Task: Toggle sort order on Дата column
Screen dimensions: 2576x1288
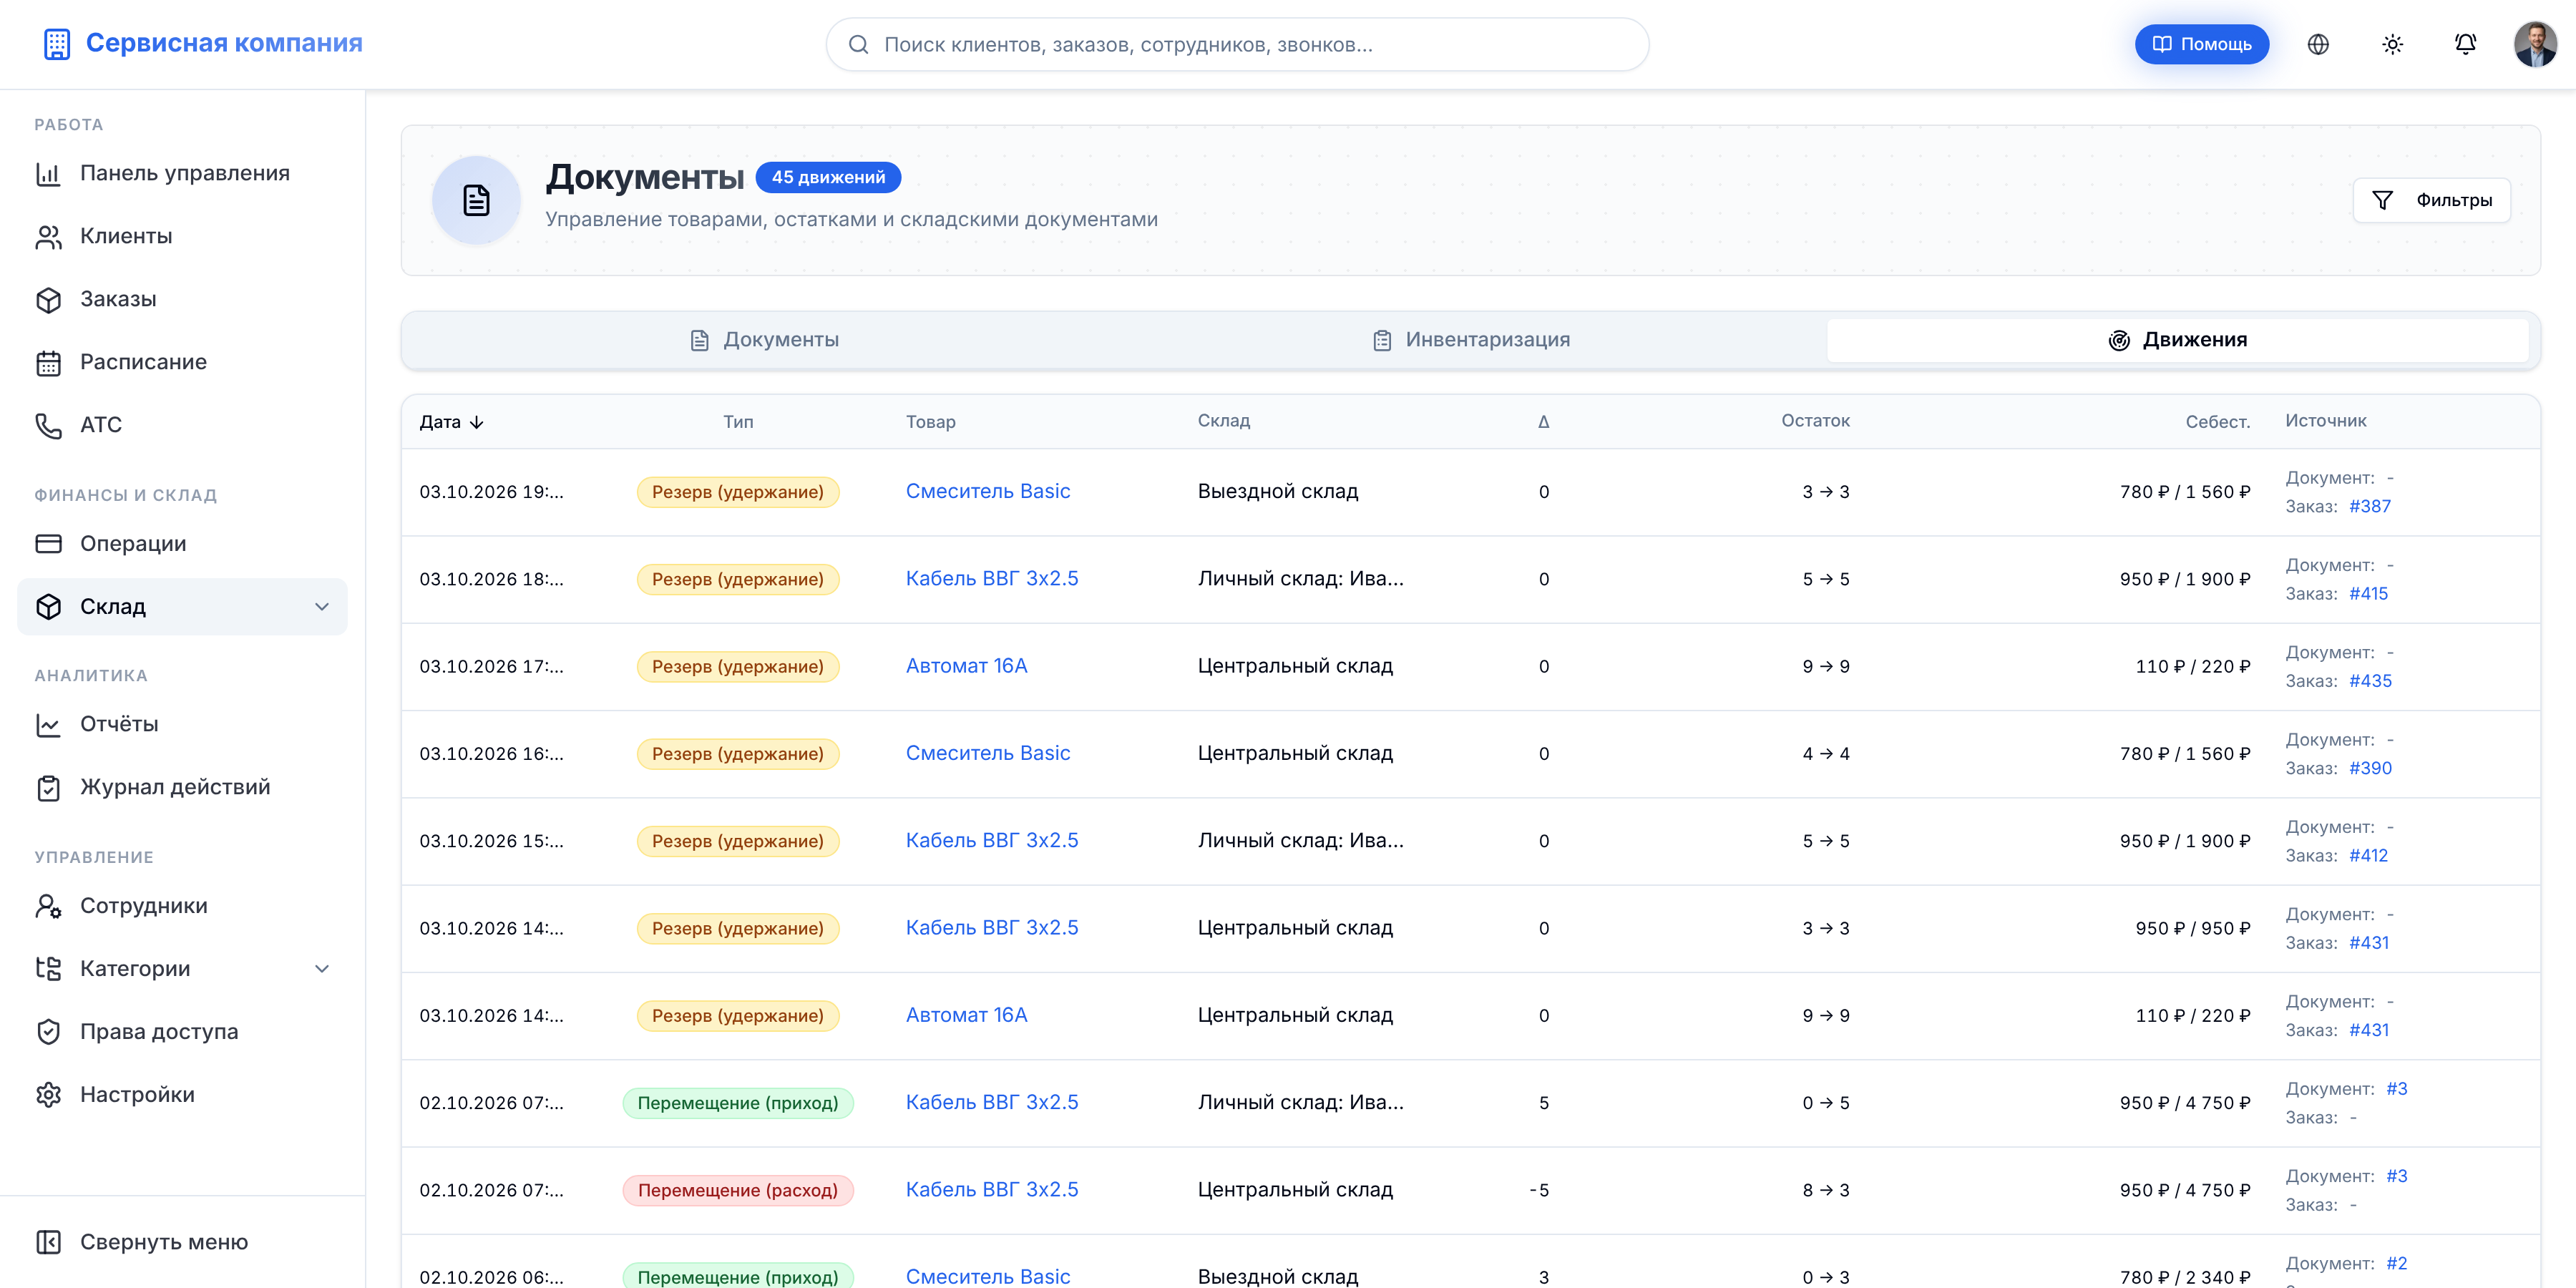Action: pyautogui.click(x=452, y=422)
